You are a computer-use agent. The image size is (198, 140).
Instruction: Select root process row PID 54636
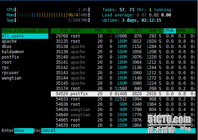tap(123, 104)
